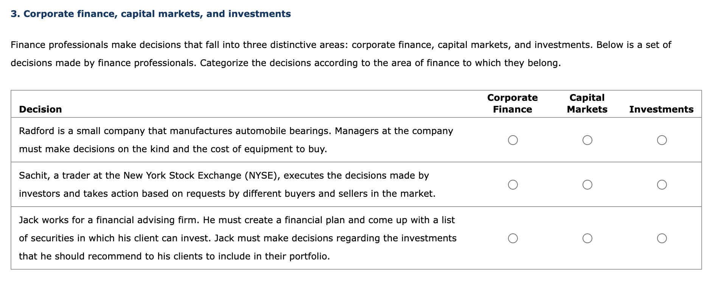Select Investments for Sachit the trader

tap(662, 185)
